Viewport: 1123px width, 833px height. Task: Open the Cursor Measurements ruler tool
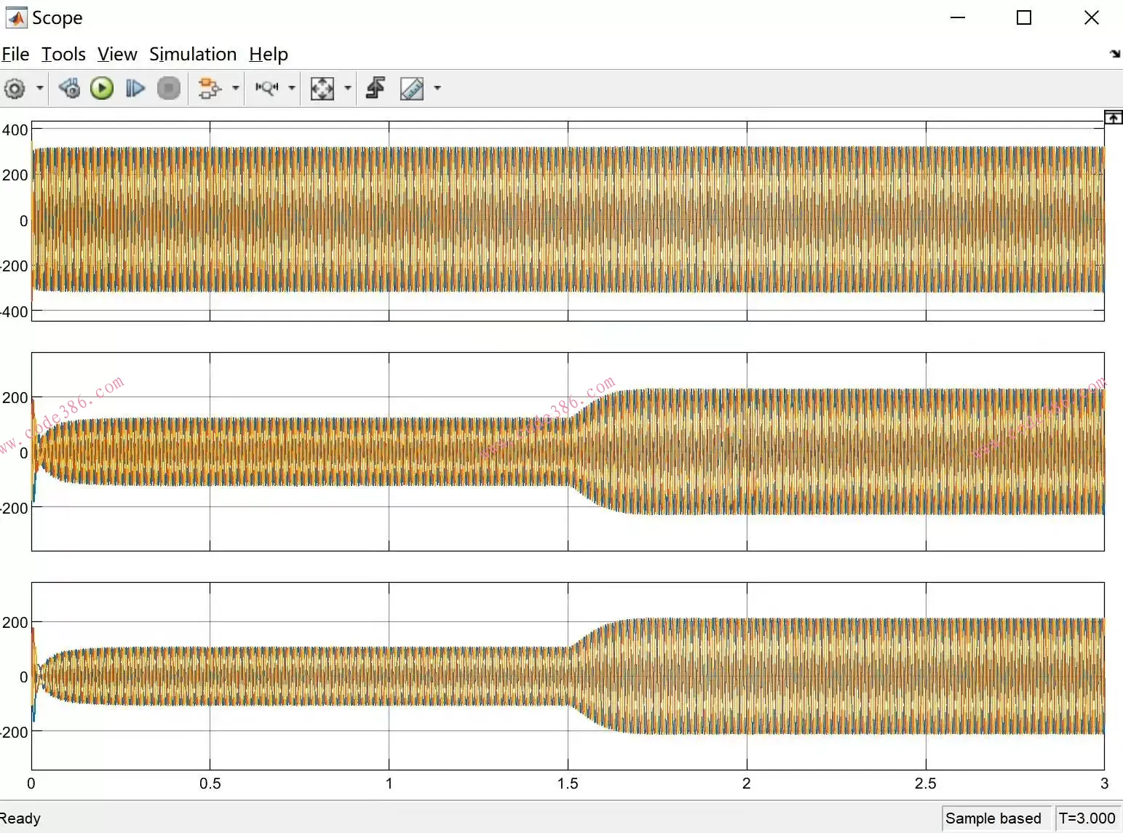click(412, 89)
